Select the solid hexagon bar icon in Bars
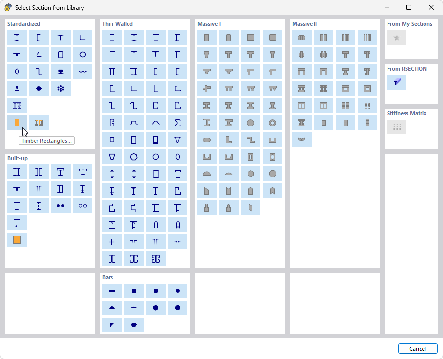Viewport: 443px width, 359px height. click(x=156, y=308)
